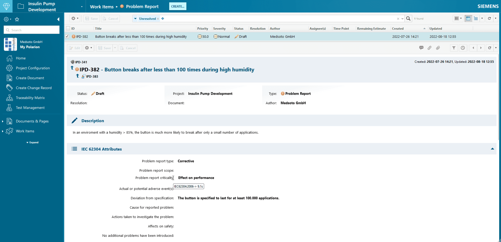The image size is (501, 242).
Task: Open linked item IPD-383
Action: (x=92, y=77)
